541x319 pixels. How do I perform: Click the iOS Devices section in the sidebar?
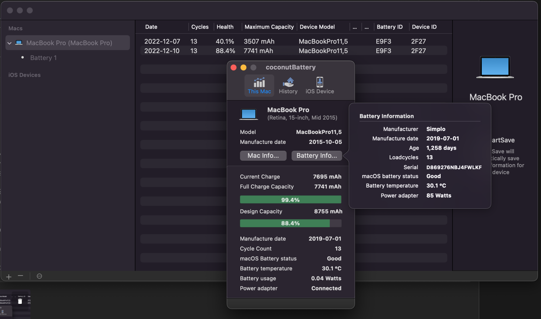tap(24, 75)
